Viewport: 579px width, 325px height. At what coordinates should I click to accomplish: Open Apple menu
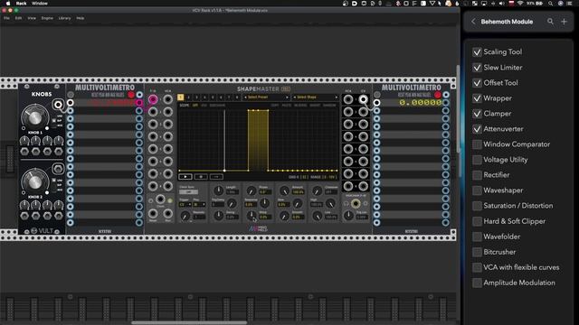[x=8, y=4]
